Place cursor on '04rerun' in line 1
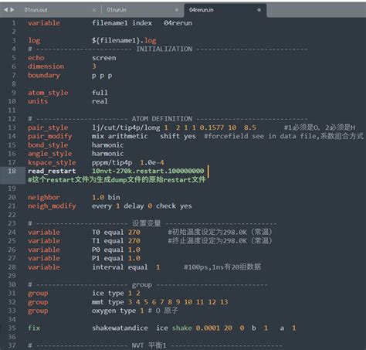This screenshot has width=366, height=350. point(178,23)
